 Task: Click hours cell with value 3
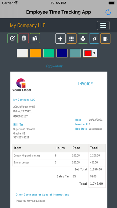tap(63, 163)
